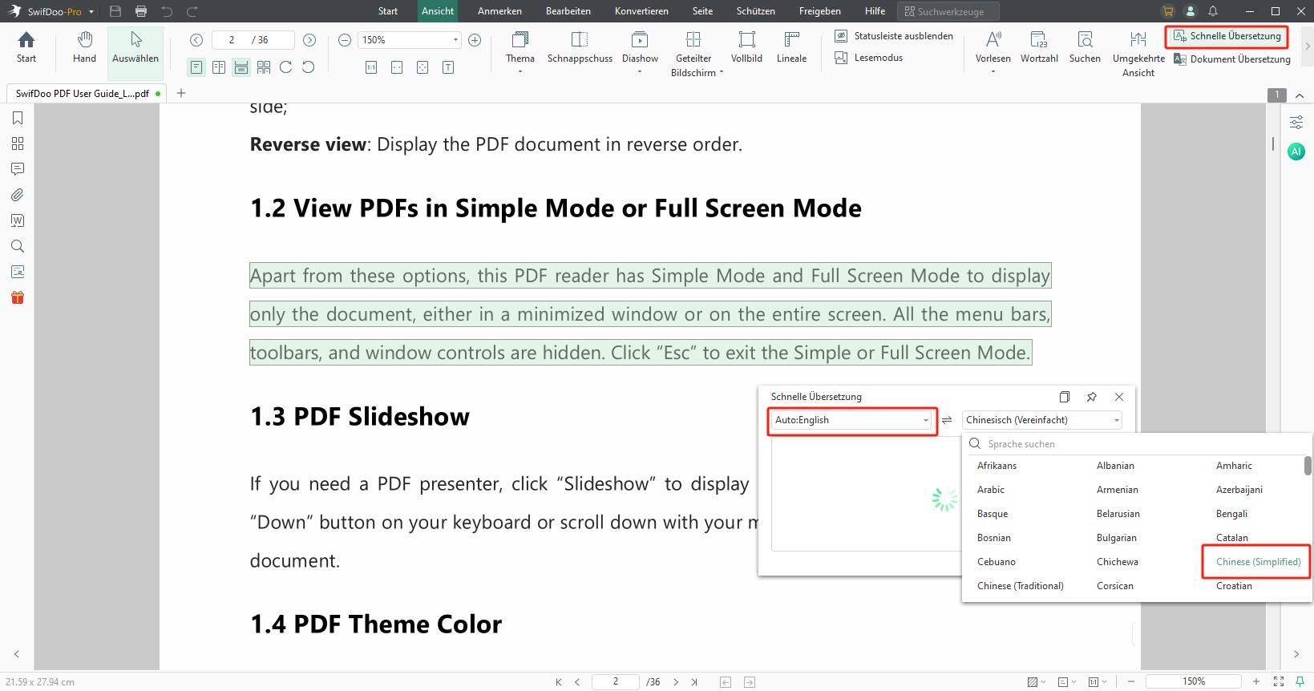
Task: Enter Vollbild full screen mode
Action: click(746, 47)
